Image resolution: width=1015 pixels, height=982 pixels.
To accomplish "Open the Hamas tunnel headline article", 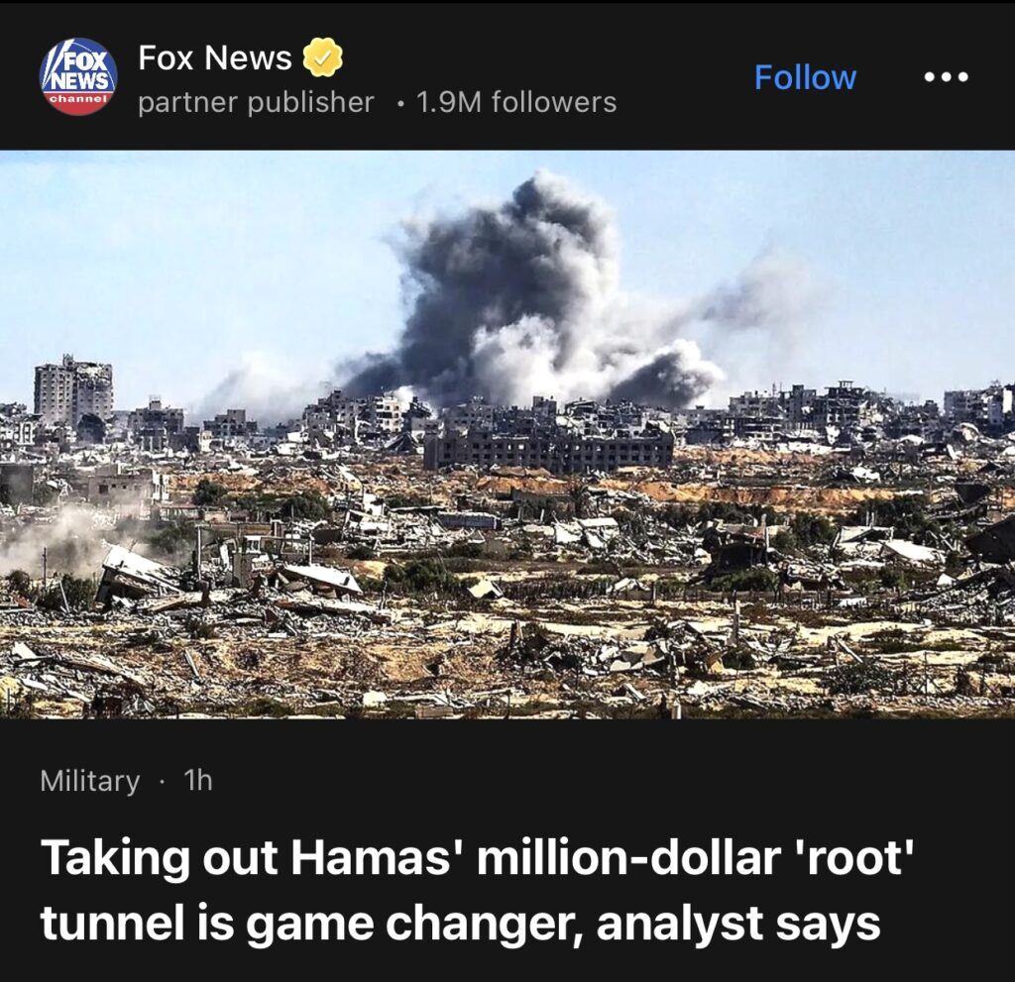I will (476, 890).
